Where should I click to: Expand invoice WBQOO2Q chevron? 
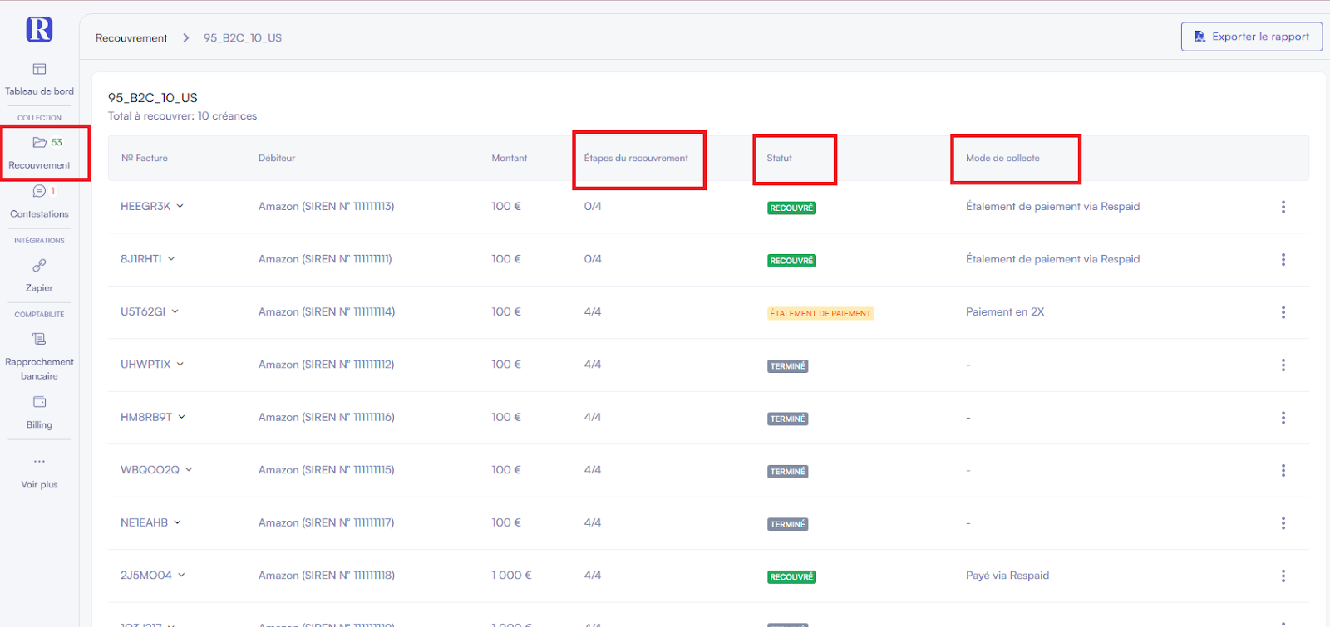click(x=189, y=469)
